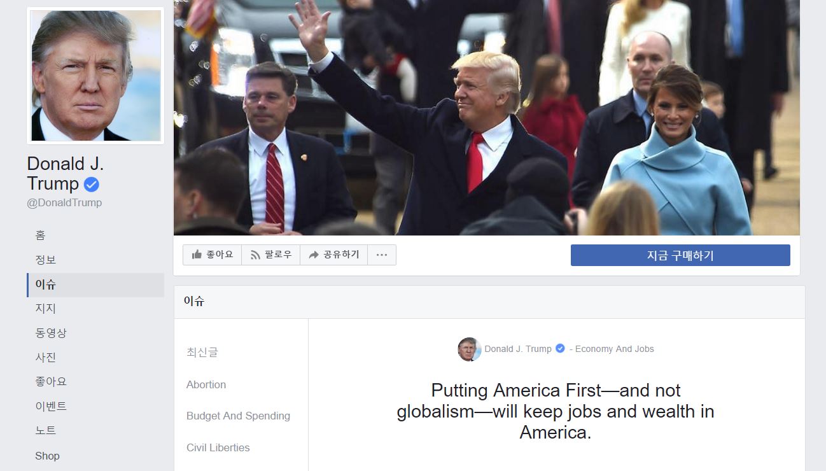The height and width of the screenshot is (471, 826).
Task: Click the Donald J. Trump name in post header
Action: pos(518,349)
